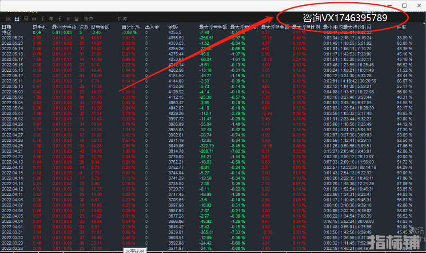The image size is (426, 253).
Task: Open the 季 quarterly tab
Action: tap(43, 19)
